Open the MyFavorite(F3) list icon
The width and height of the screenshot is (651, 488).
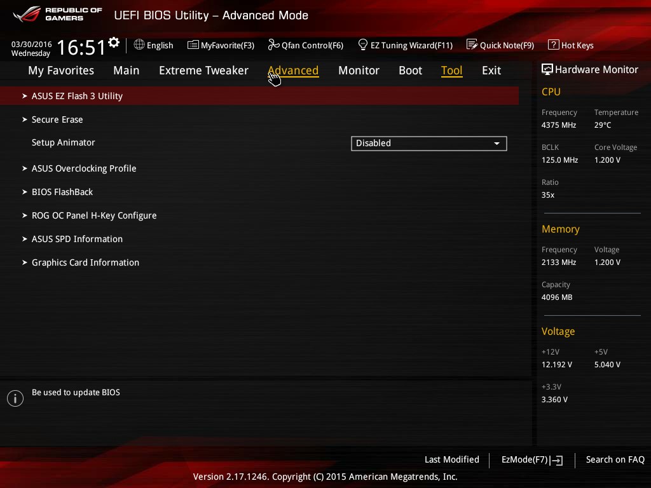point(193,45)
